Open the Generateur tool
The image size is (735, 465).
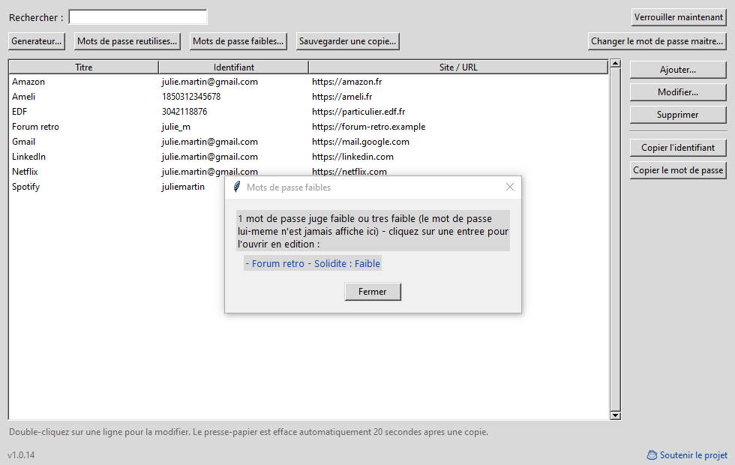(37, 41)
